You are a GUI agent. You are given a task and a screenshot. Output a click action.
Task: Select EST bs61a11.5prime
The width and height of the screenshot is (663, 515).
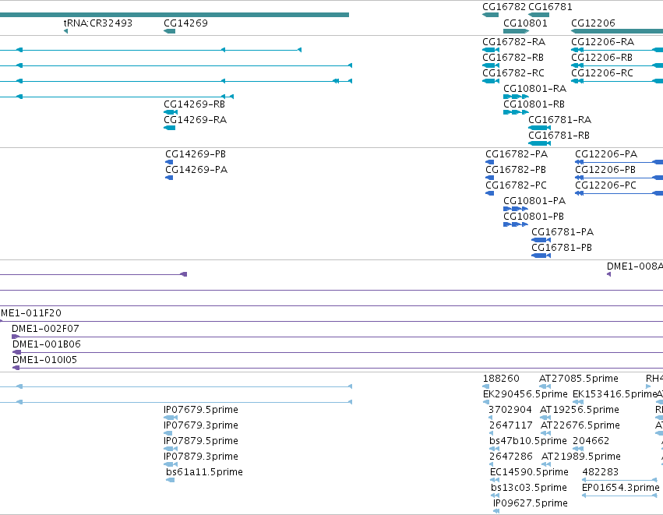point(204,472)
